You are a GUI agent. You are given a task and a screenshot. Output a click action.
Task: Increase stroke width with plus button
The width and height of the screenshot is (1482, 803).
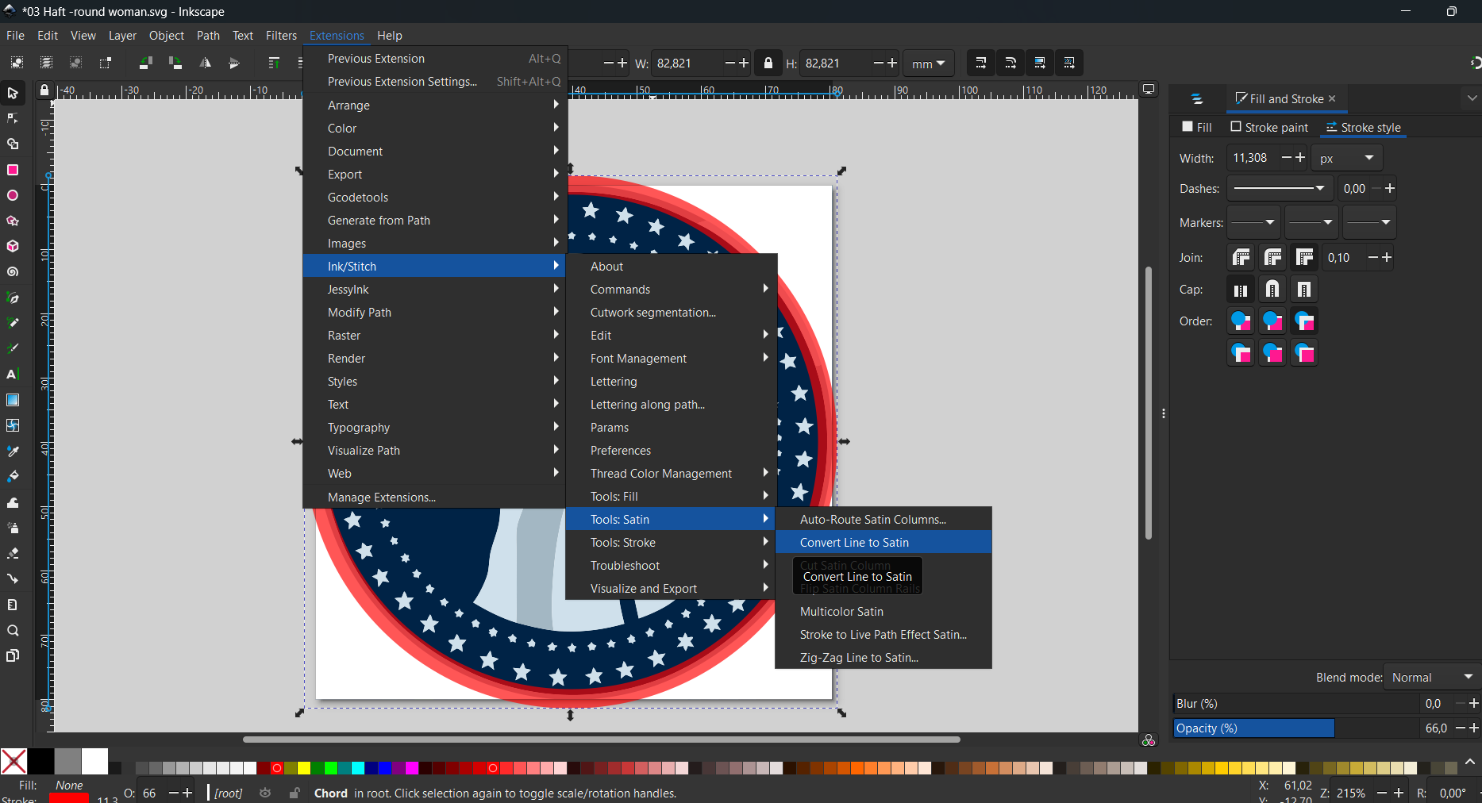(1300, 158)
